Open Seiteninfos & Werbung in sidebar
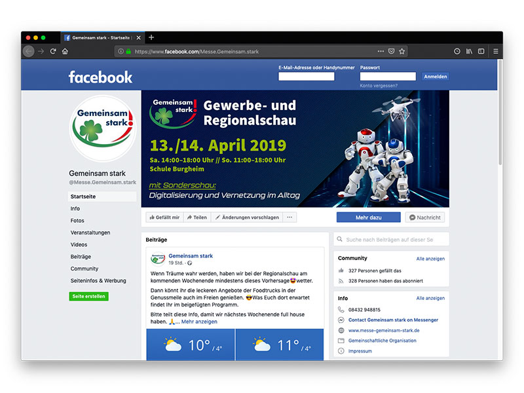The width and height of the screenshot is (524, 393). pos(98,281)
